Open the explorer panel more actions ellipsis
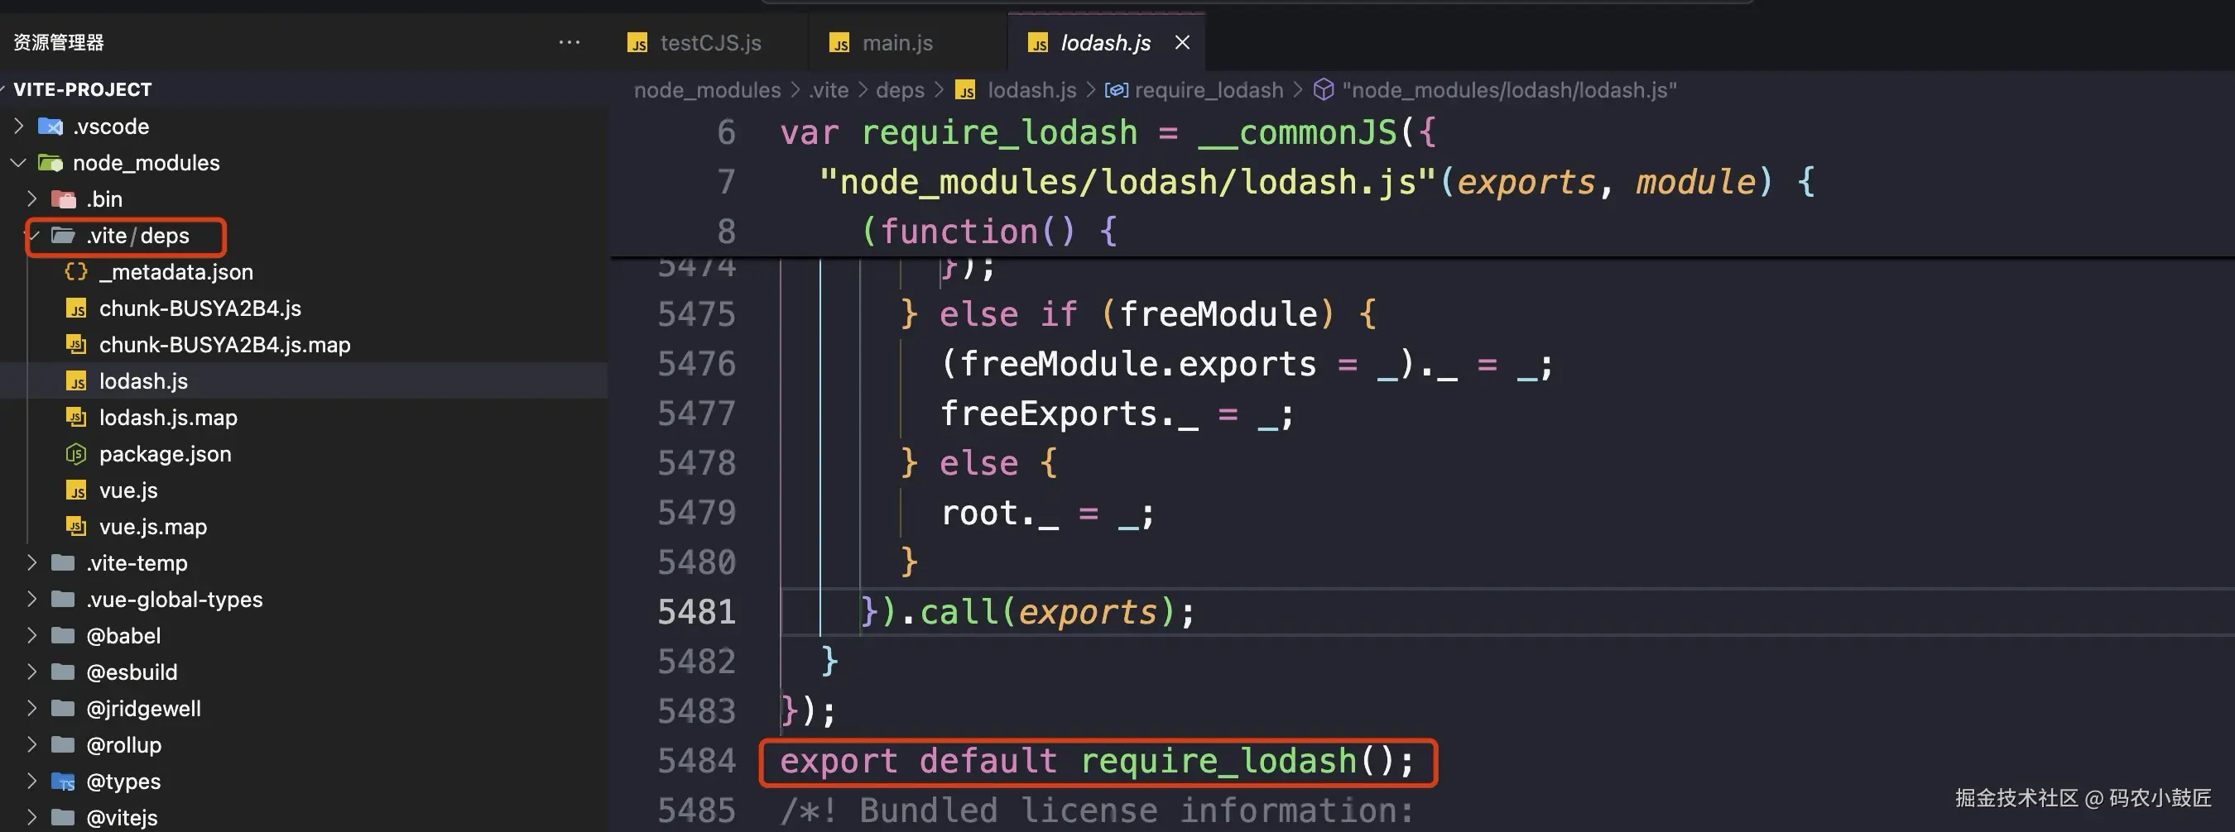The image size is (2235, 832). click(x=570, y=41)
